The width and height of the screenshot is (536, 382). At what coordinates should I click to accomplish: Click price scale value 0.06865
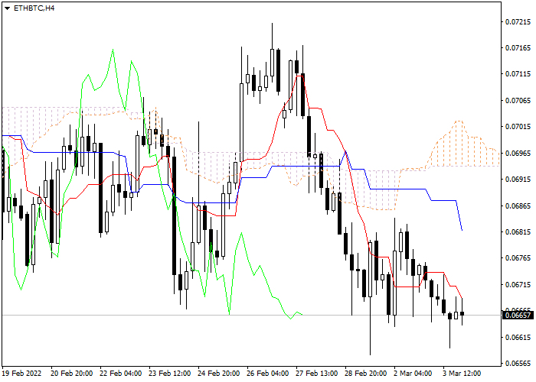pos(518,206)
